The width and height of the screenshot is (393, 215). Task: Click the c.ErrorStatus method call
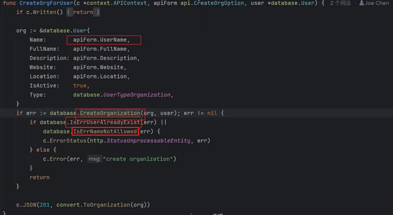click(x=65, y=141)
